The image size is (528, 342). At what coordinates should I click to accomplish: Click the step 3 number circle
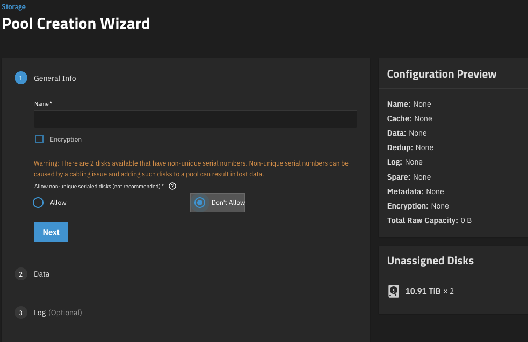pos(20,313)
